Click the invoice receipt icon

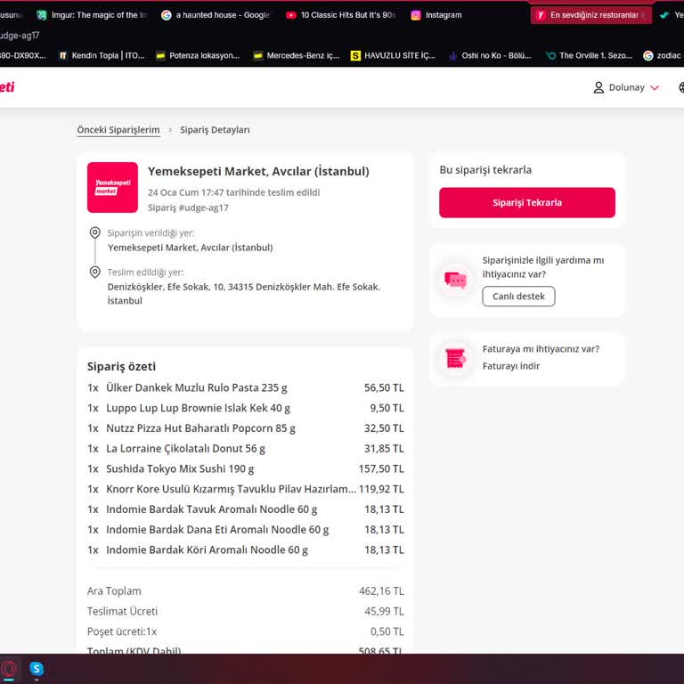pos(455,359)
